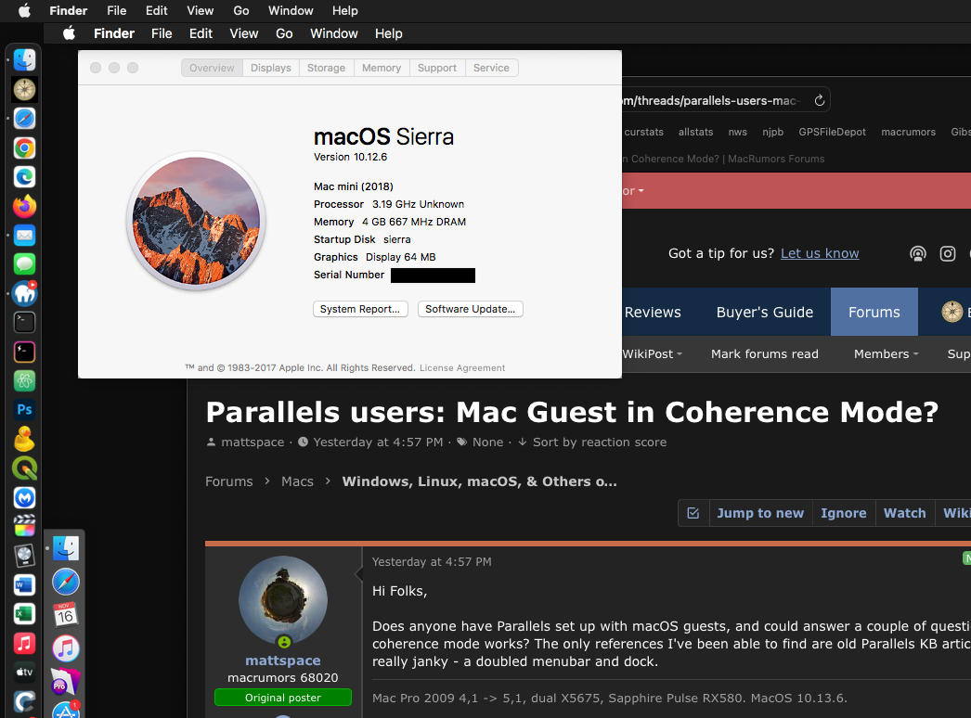
Task: Switch to the Storage tab
Action: [x=327, y=68]
